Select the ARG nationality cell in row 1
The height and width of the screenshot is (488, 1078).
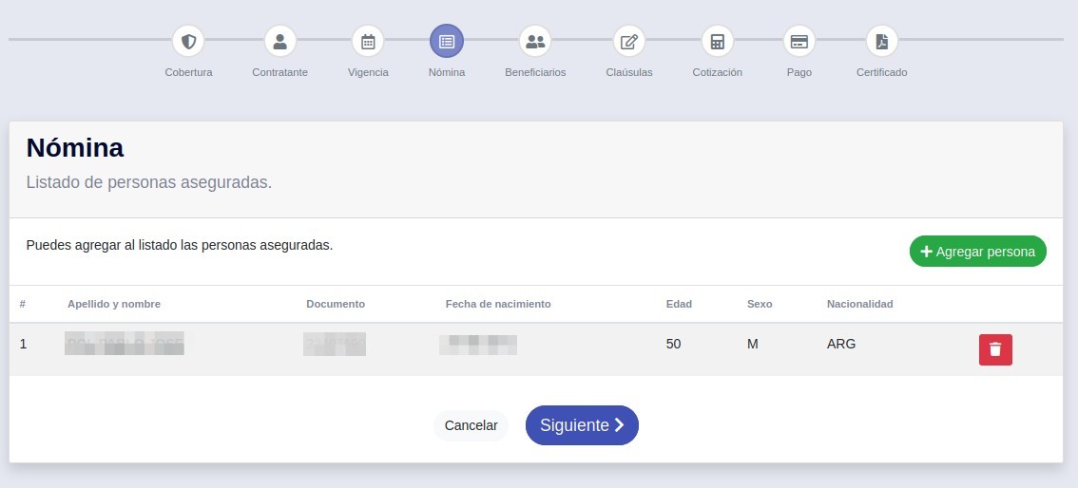click(x=841, y=344)
